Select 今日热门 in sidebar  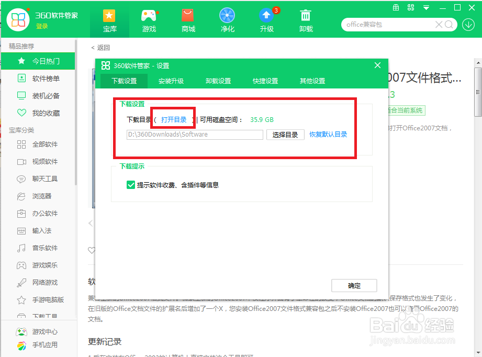tap(38, 61)
